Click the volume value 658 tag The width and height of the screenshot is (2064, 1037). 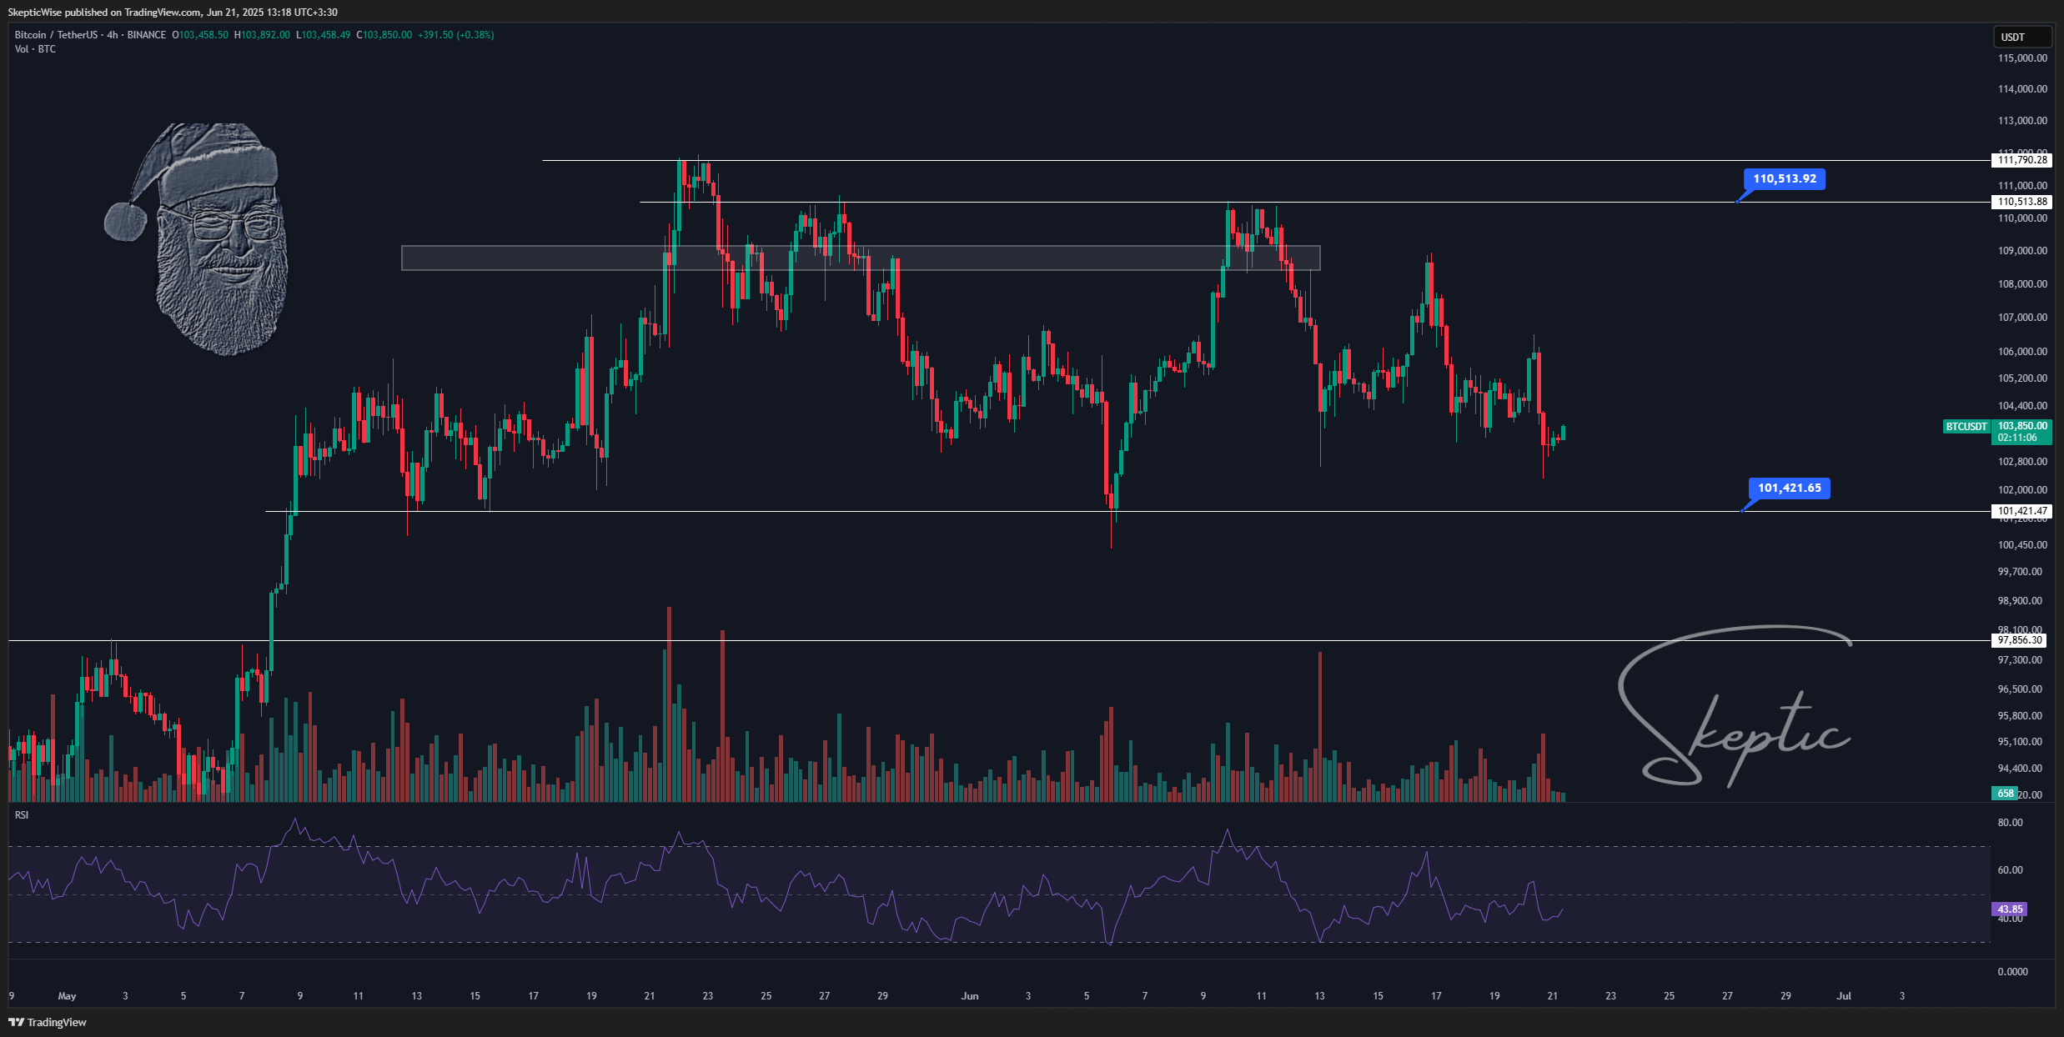tap(2005, 794)
